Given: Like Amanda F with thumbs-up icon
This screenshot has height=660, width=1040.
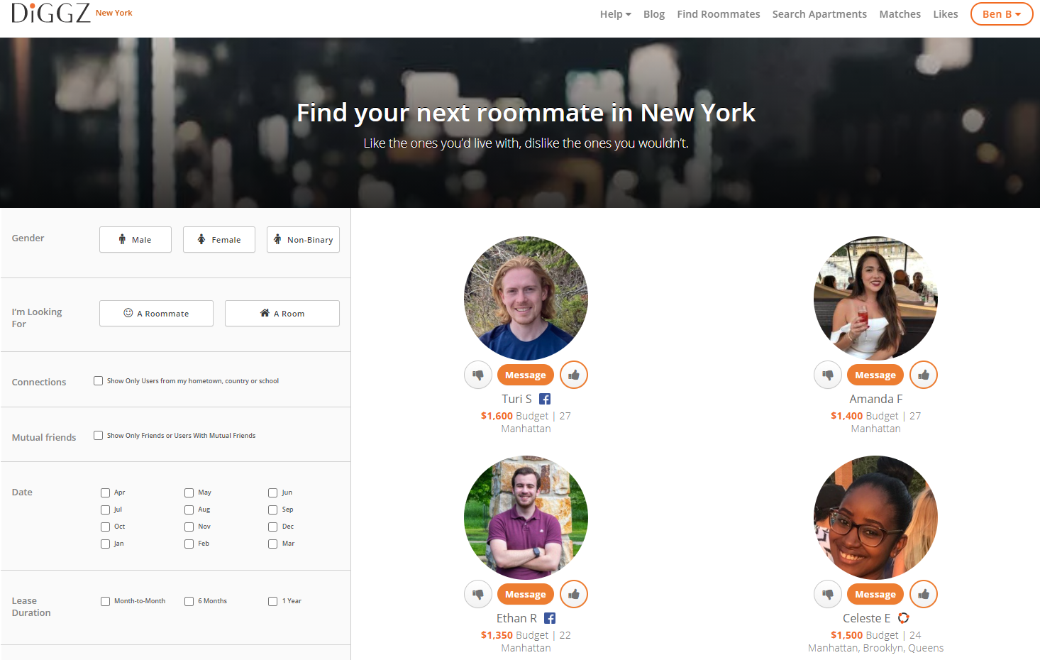Looking at the screenshot, I should point(924,375).
